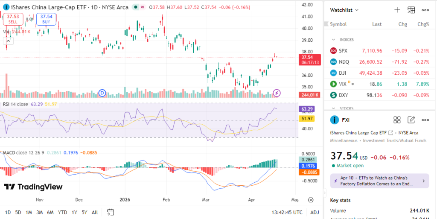Collapse the INDICES watchlist section

coord(334,40)
